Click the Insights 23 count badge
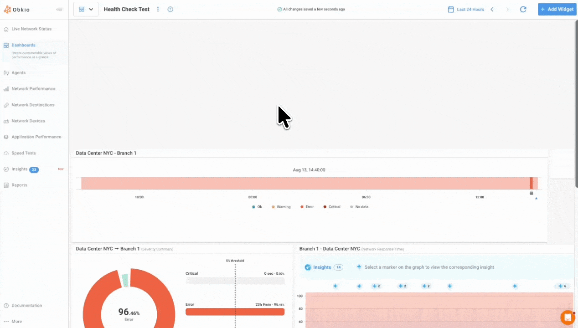 click(34, 169)
